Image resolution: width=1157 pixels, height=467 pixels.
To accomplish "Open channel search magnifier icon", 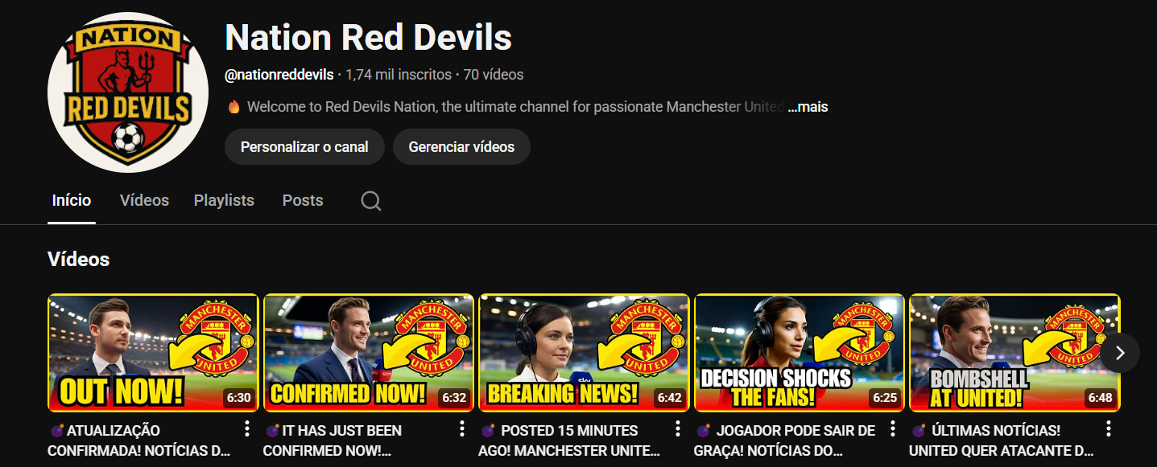I will click(371, 201).
